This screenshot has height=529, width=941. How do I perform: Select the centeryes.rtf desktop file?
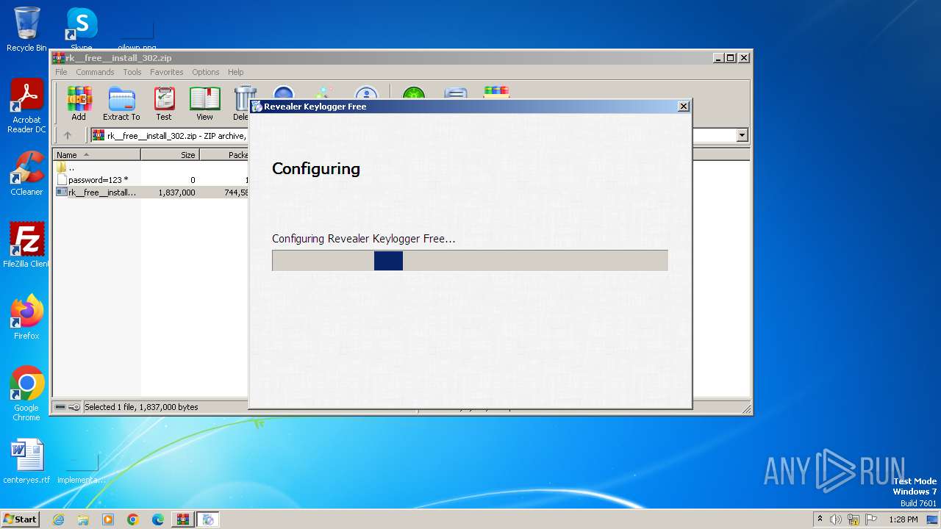click(x=26, y=461)
